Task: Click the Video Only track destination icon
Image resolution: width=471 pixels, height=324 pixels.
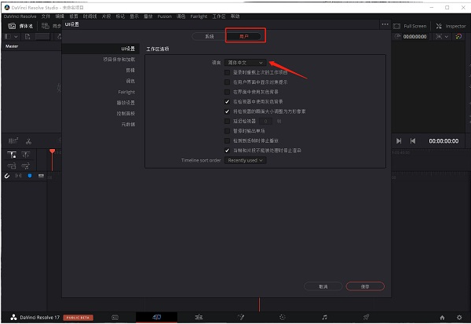Action: (x=12, y=166)
